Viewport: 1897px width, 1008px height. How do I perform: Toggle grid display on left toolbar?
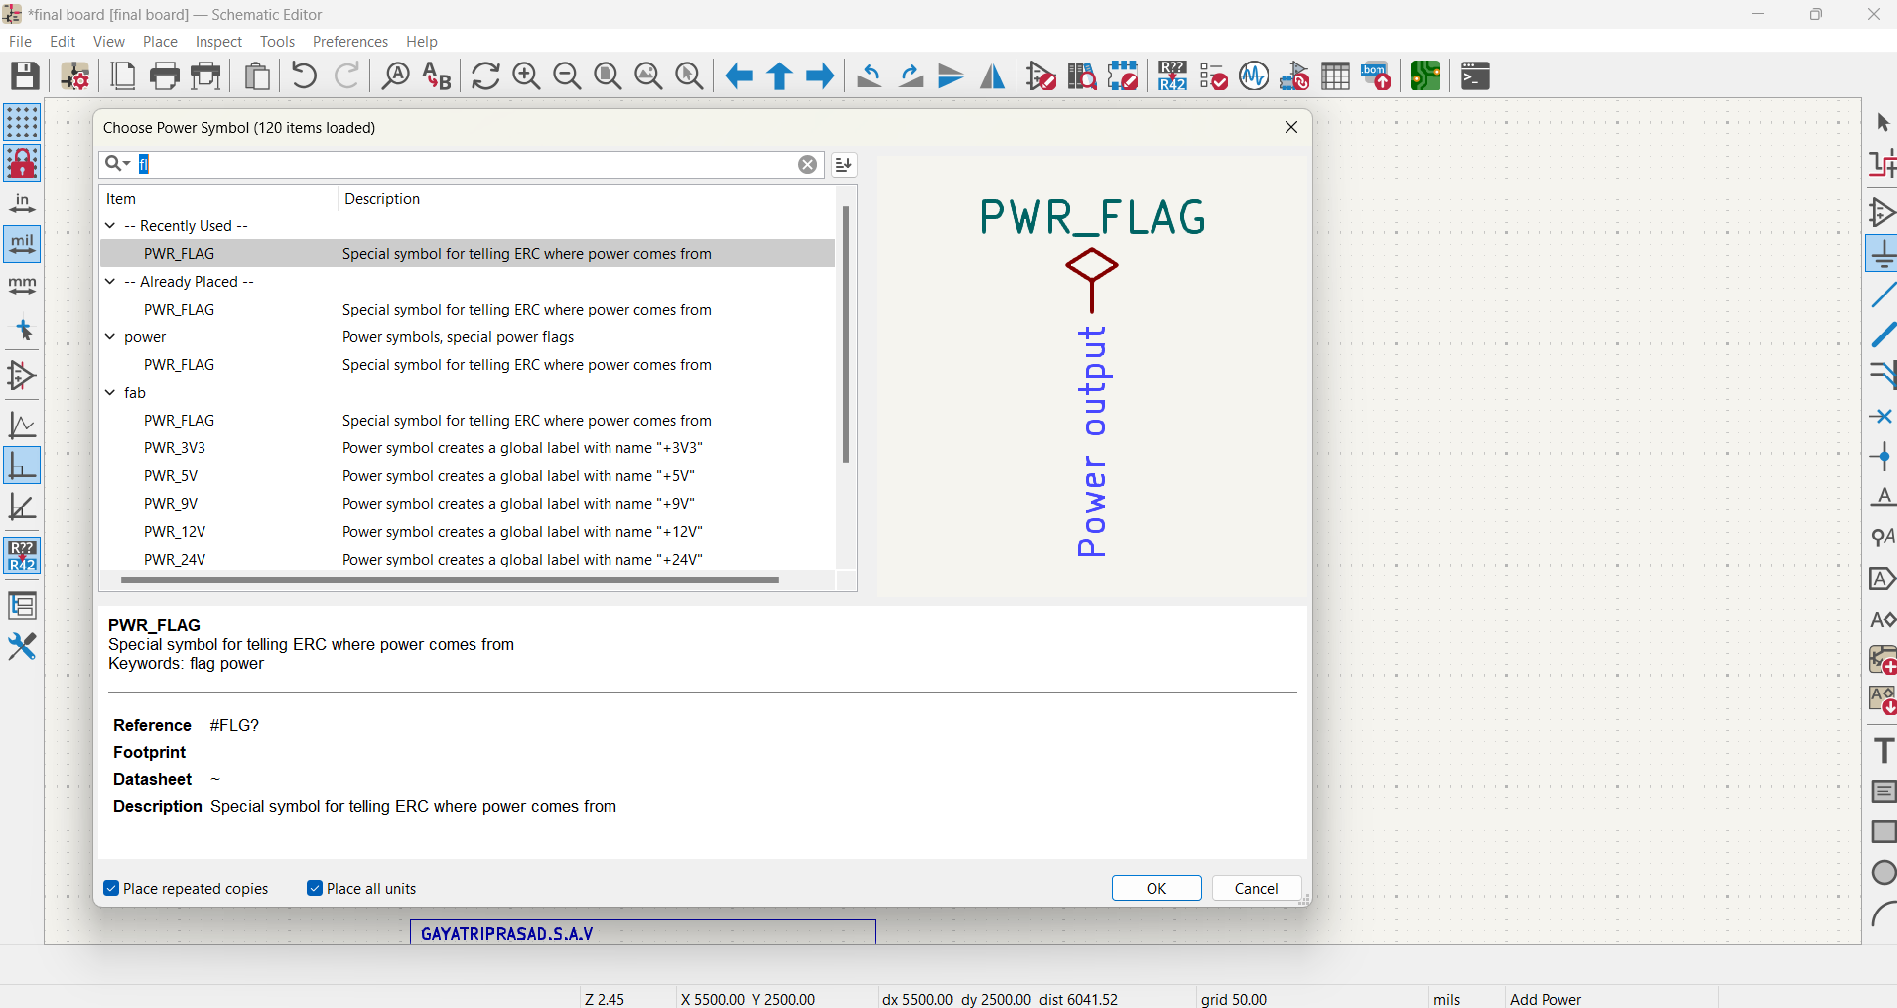22,122
